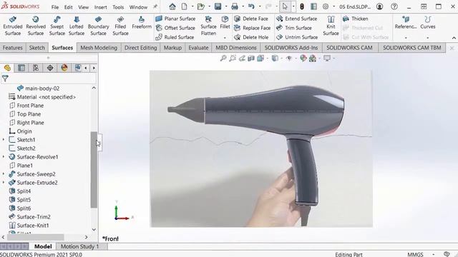Click the Replace Face command
This screenshot has height=257, width=458.
tap(252, 28)
